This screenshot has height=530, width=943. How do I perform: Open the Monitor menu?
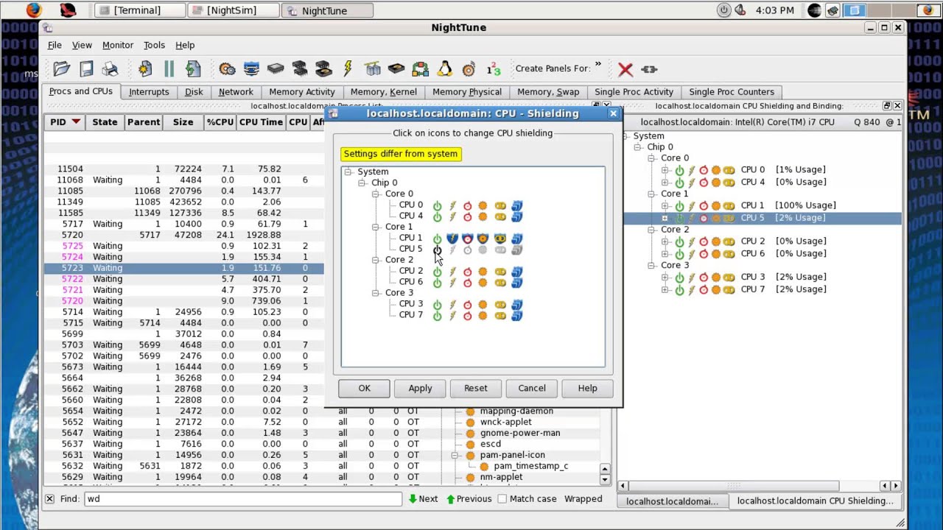click(118, 45)
